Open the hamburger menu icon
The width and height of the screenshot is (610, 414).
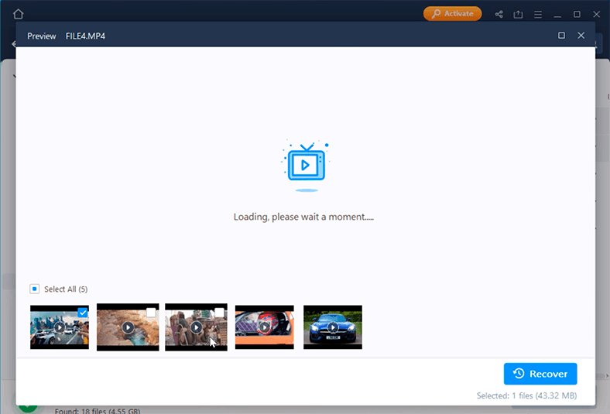coord(538,15)
